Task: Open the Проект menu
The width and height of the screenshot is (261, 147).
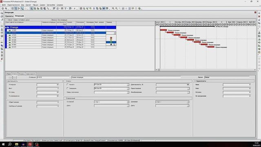Action: 28,5
